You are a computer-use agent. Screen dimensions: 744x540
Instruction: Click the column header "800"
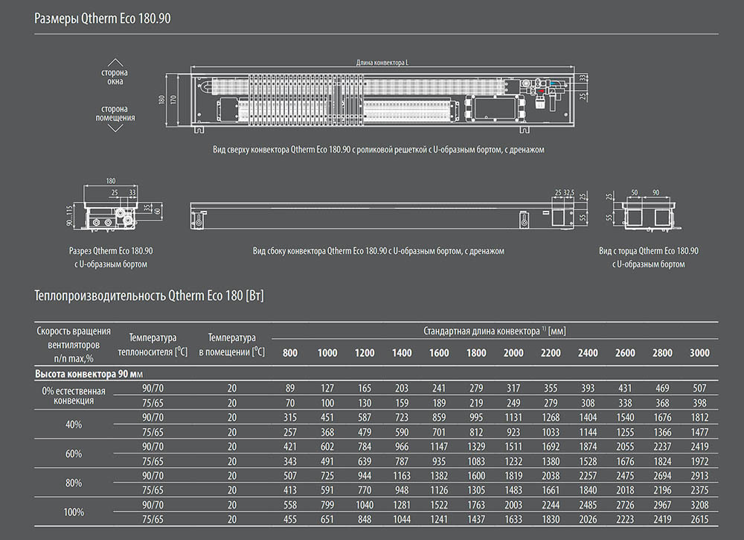coord(290,353)
